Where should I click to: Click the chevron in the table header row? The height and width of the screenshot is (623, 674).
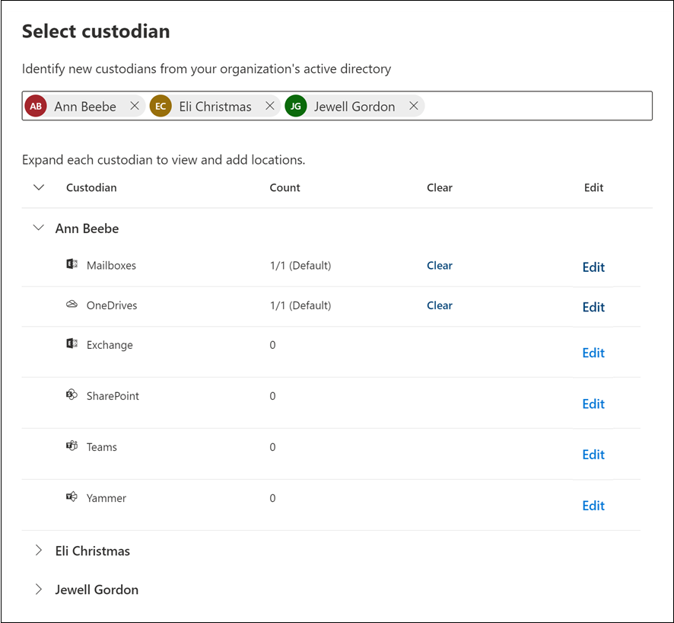(x=38, y=187)
